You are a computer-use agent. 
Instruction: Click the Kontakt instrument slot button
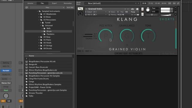pyautogui.click(x=6, y=70)
